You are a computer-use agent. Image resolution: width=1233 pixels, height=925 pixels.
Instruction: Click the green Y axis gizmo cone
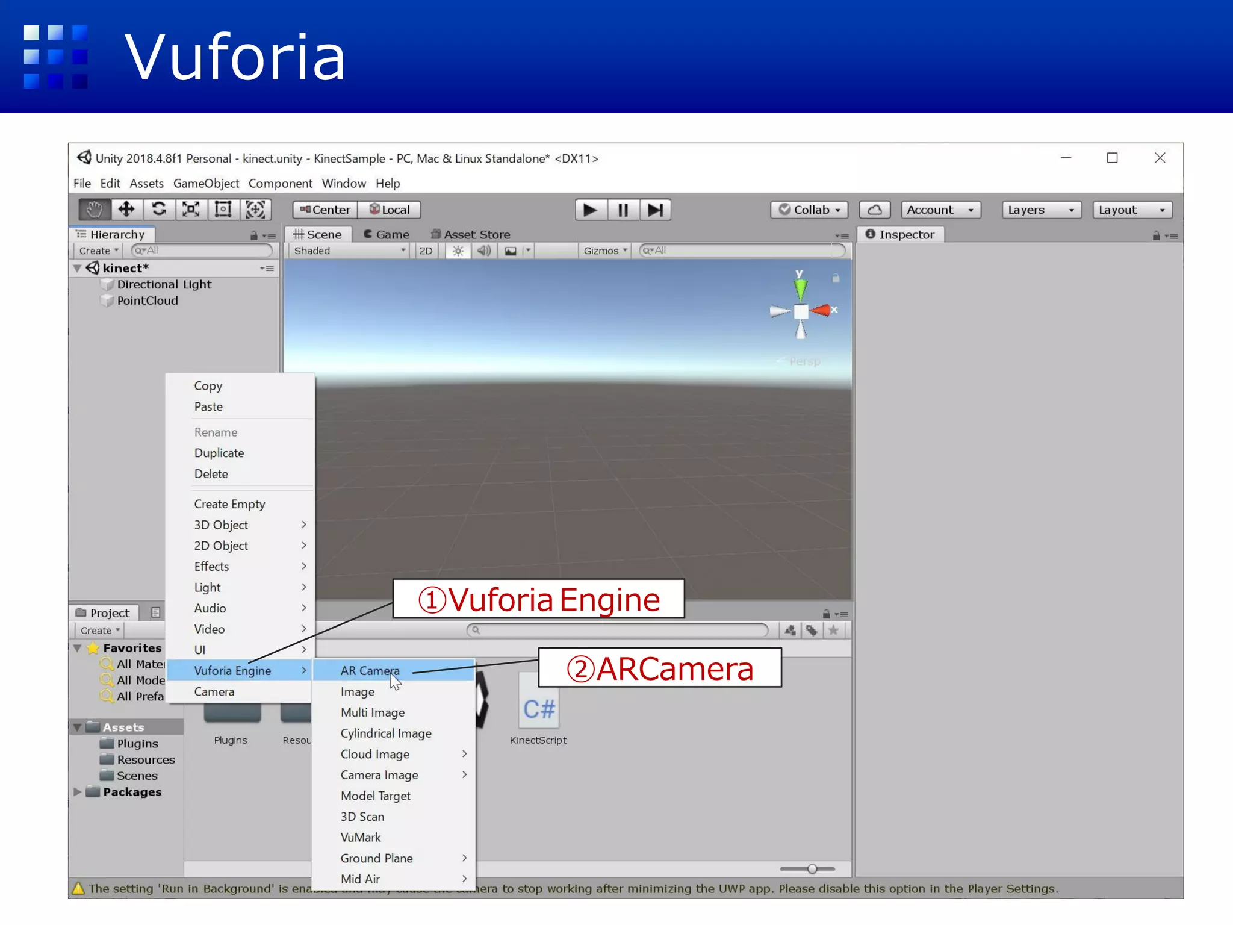pos(800,289)
